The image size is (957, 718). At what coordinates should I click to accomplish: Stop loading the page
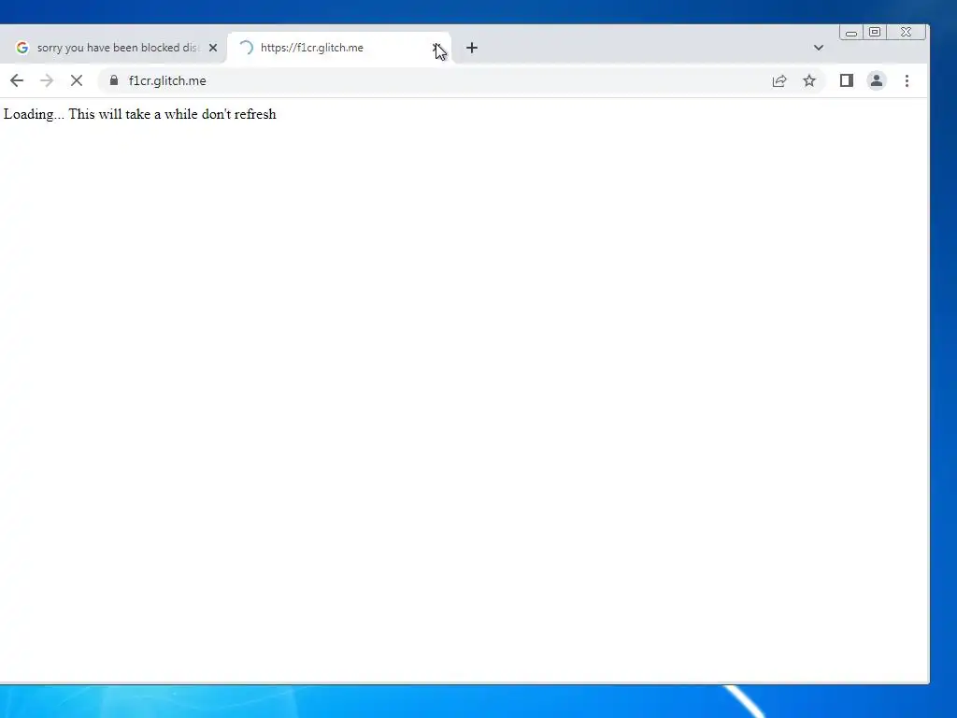point(77,80)
